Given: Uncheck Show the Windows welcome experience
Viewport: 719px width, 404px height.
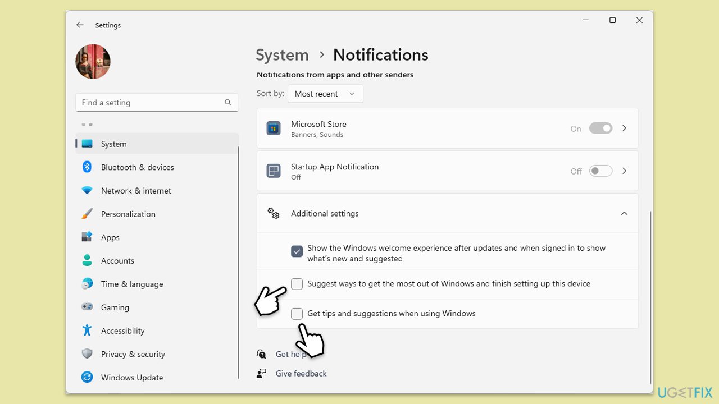Looking at the screenshot, I should click(297, 251).
